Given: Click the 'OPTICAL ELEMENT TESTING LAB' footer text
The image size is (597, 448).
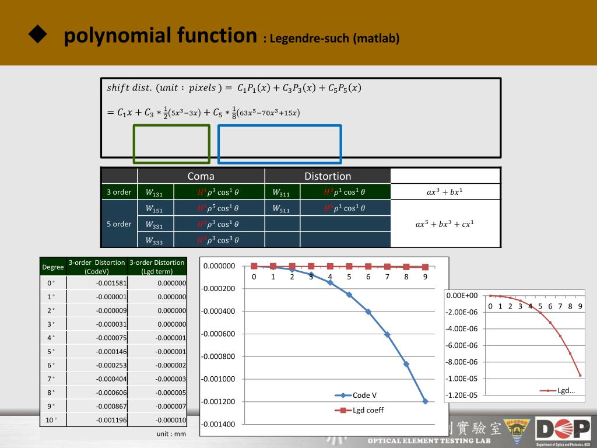Looking at the screenshot, I should tap(429, 441).
